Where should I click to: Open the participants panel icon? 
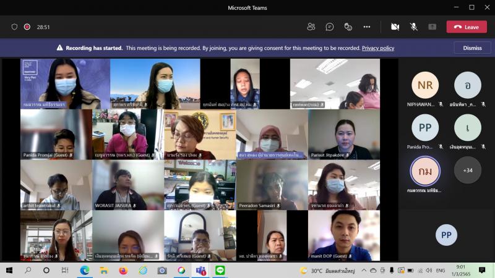311,27
